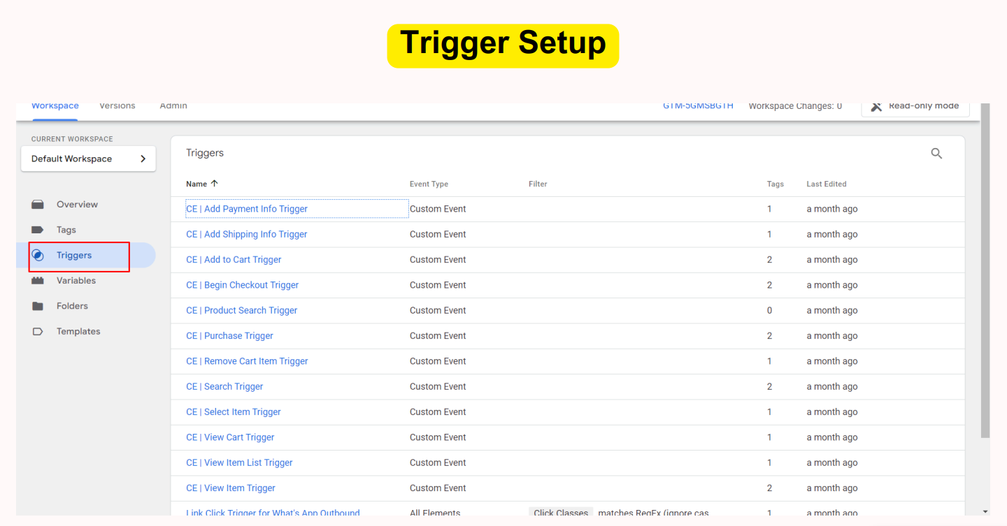Open the Templates tag-outline icon
The image size is (1007, 526).
click(x=38, y=332)
